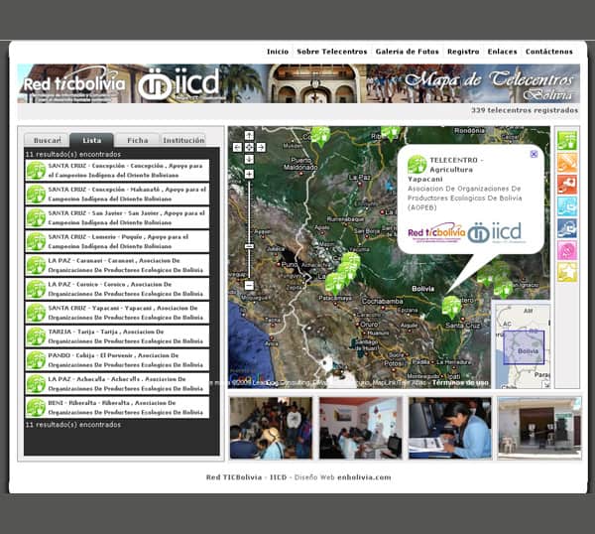Click the Bolivia overview minimap
Viewport: 595px width, 534px height.
522,346
